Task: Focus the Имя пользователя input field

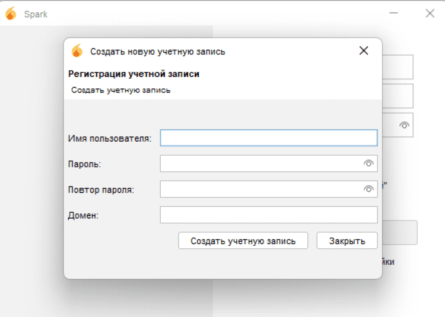Action: 268,138
